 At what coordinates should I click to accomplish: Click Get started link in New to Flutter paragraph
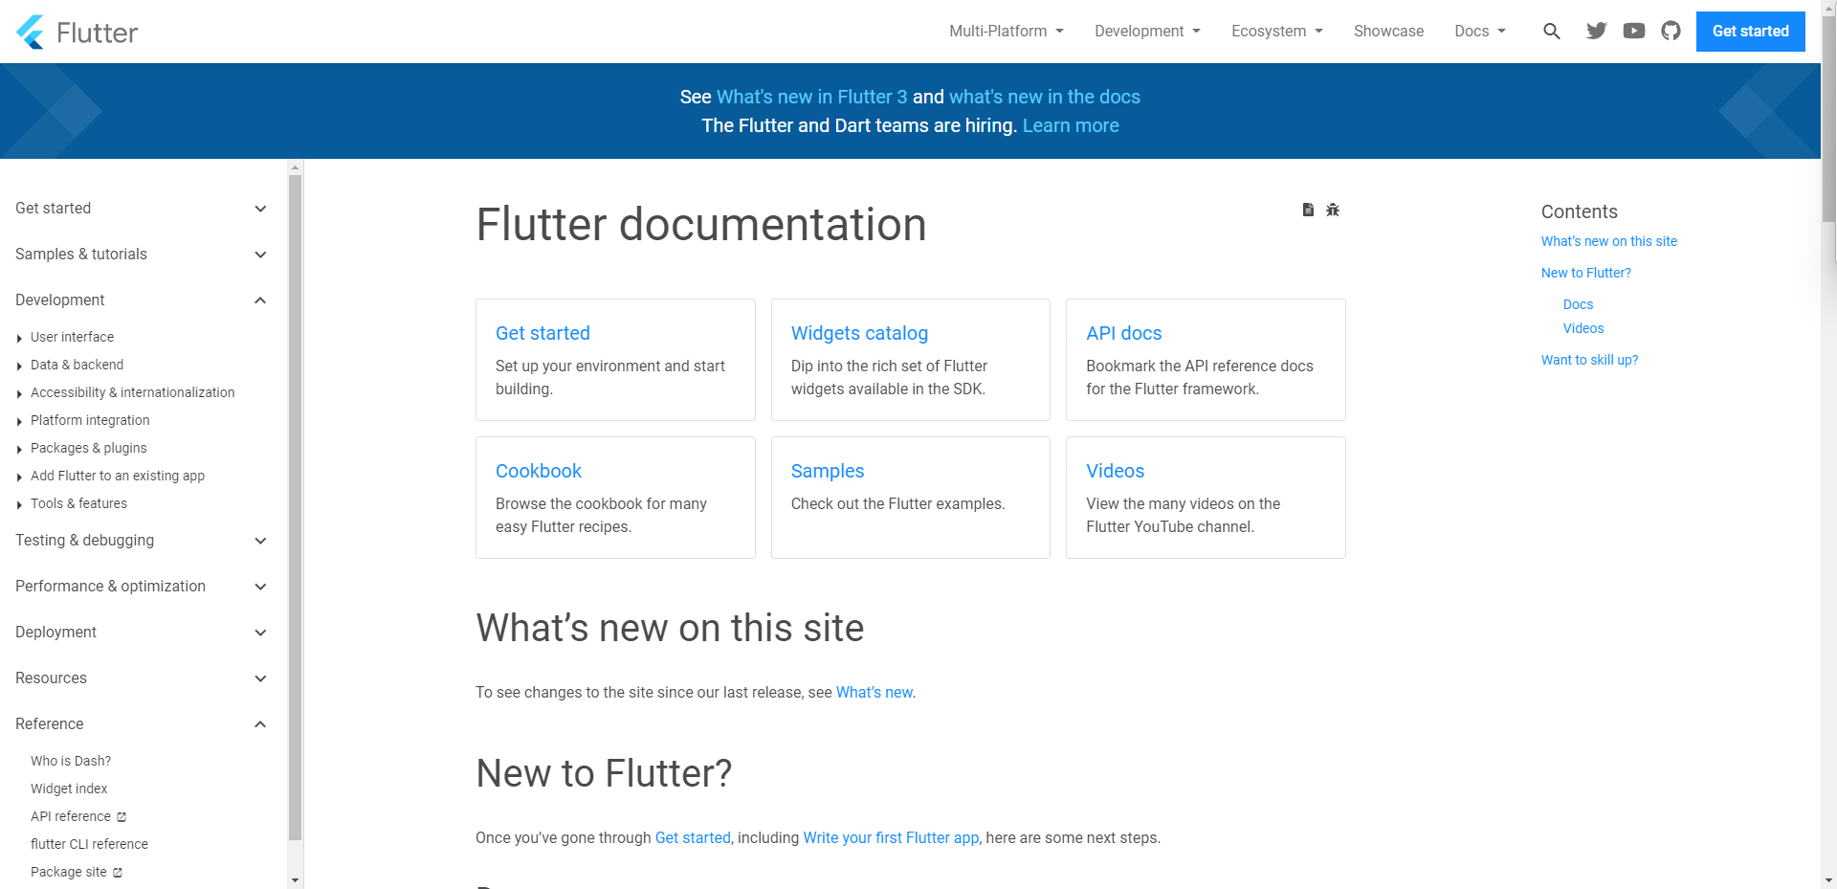(693, 837)
